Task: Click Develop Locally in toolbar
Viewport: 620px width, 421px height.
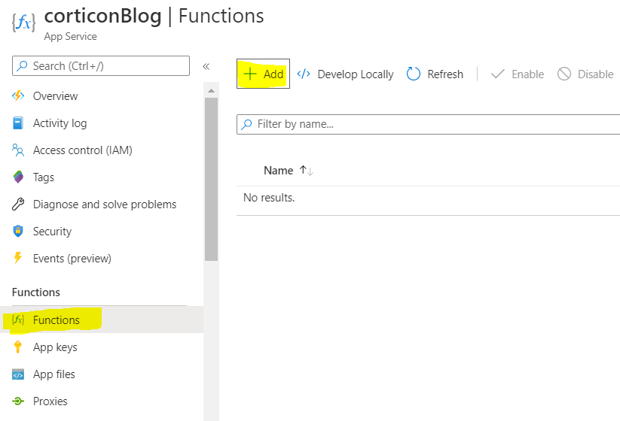Action: pyautogui.click(x=346, y=74)
